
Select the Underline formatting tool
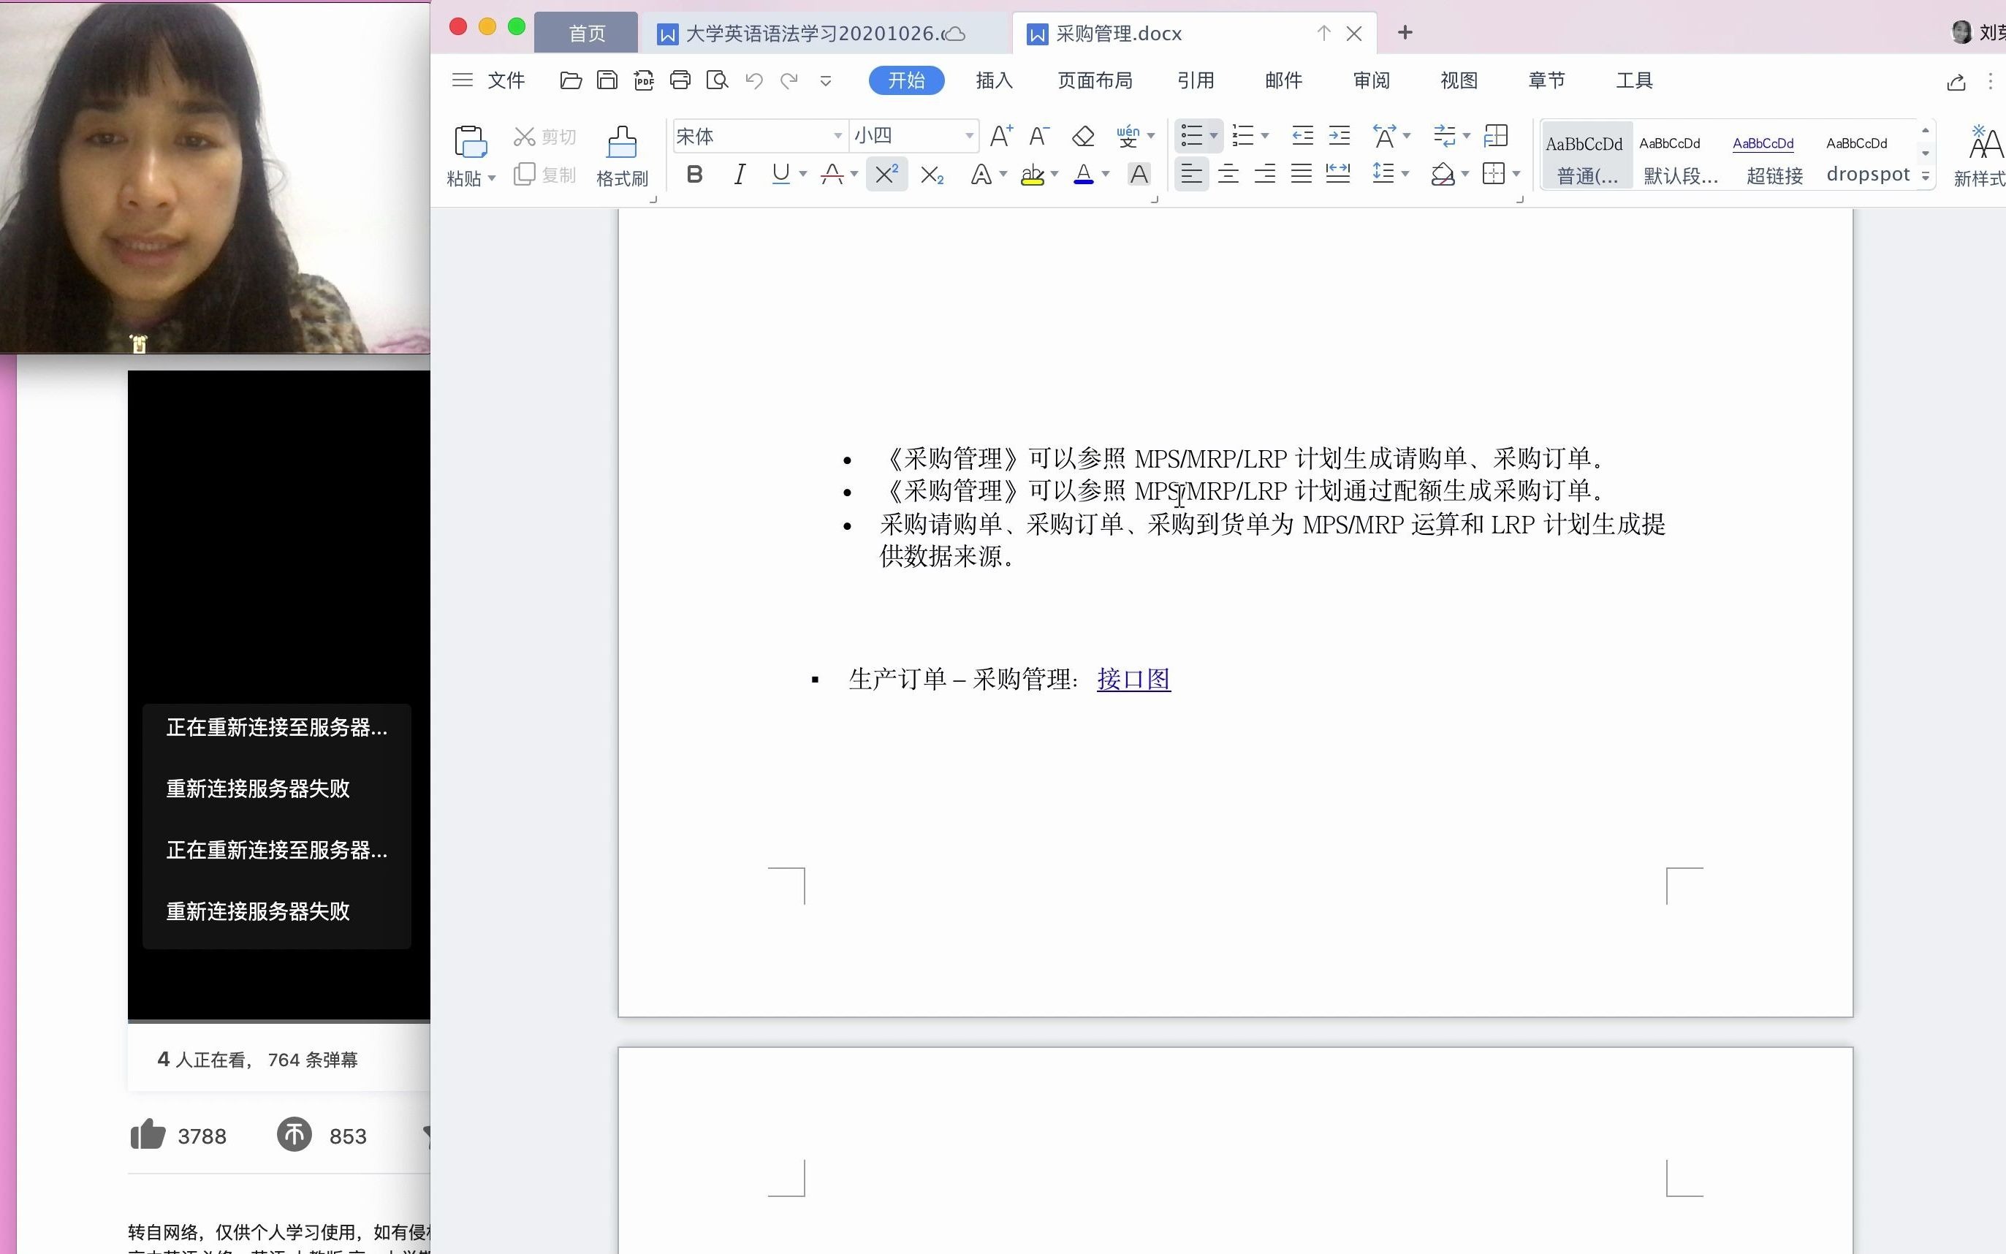point(780,175)
